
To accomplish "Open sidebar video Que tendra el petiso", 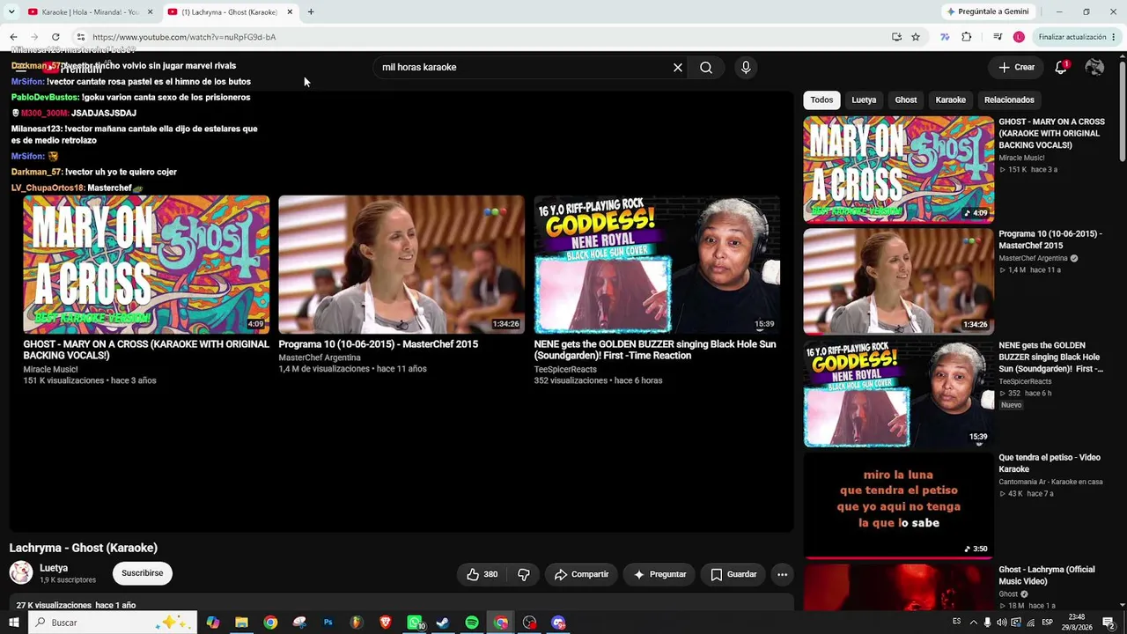I will pyautogui.click(x=1050, y=463).
